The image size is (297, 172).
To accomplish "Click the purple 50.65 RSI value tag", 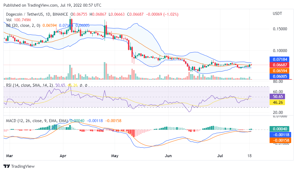I will tap(277, 97).
